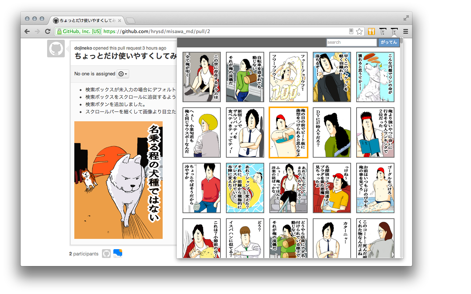Open the 名乗る程の犬種ではない dog image
This screenshot has width=471, height=294.
[118, 180]
